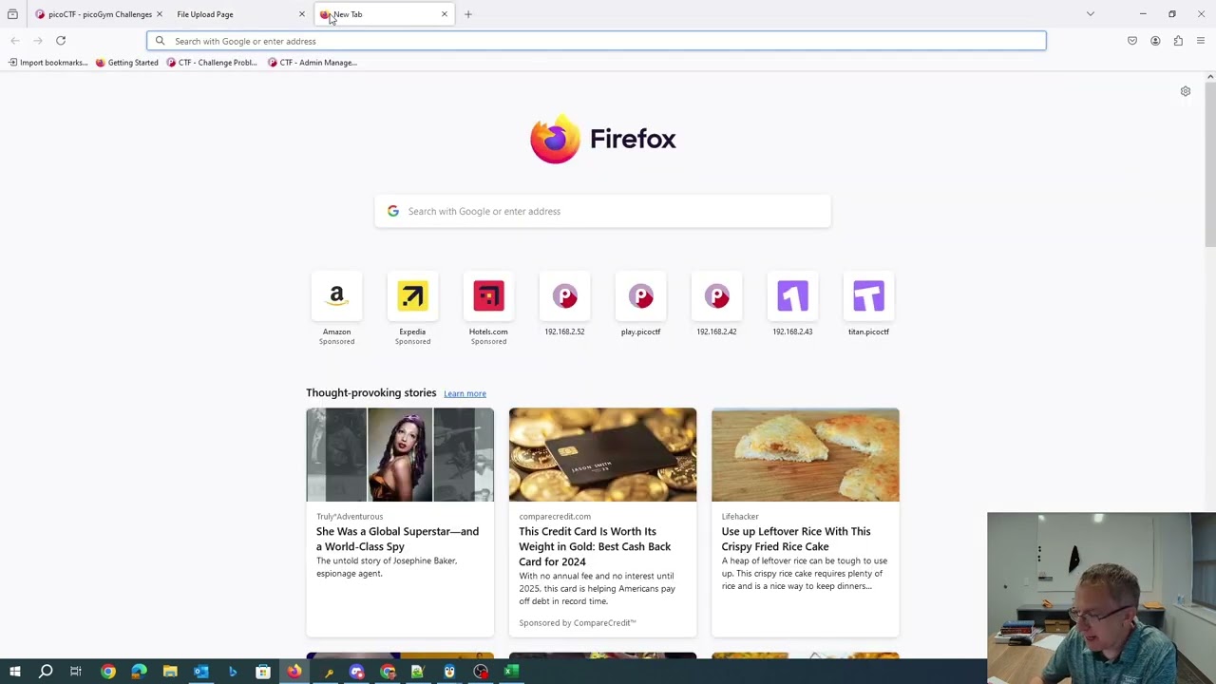This screenshot has height=684, width=1216.
Task: Reload the current page
Action: point(61,41)
